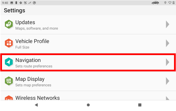Tap the green Updates hexagon icon
This screenshot has width=176, height=111.
point(9,24)
